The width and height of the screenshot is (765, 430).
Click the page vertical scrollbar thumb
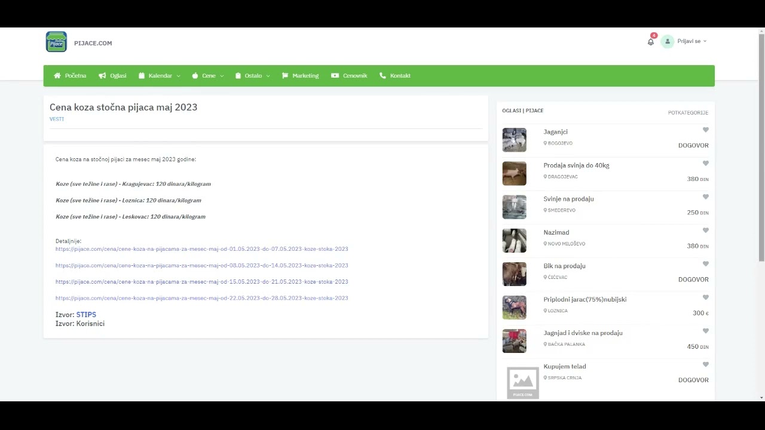click(x=761, y=147)
